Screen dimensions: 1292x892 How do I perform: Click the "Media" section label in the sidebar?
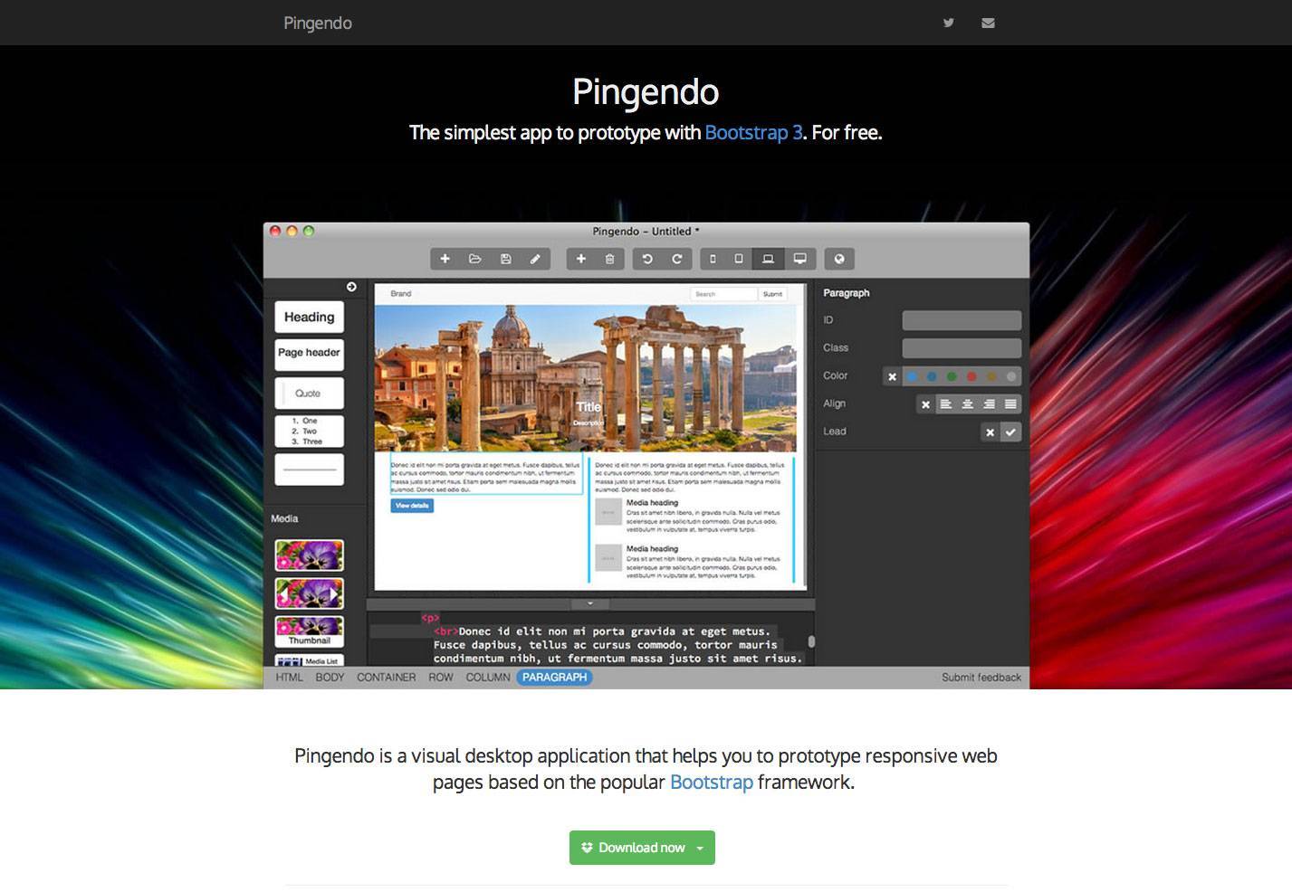click(x=284, y=518)
